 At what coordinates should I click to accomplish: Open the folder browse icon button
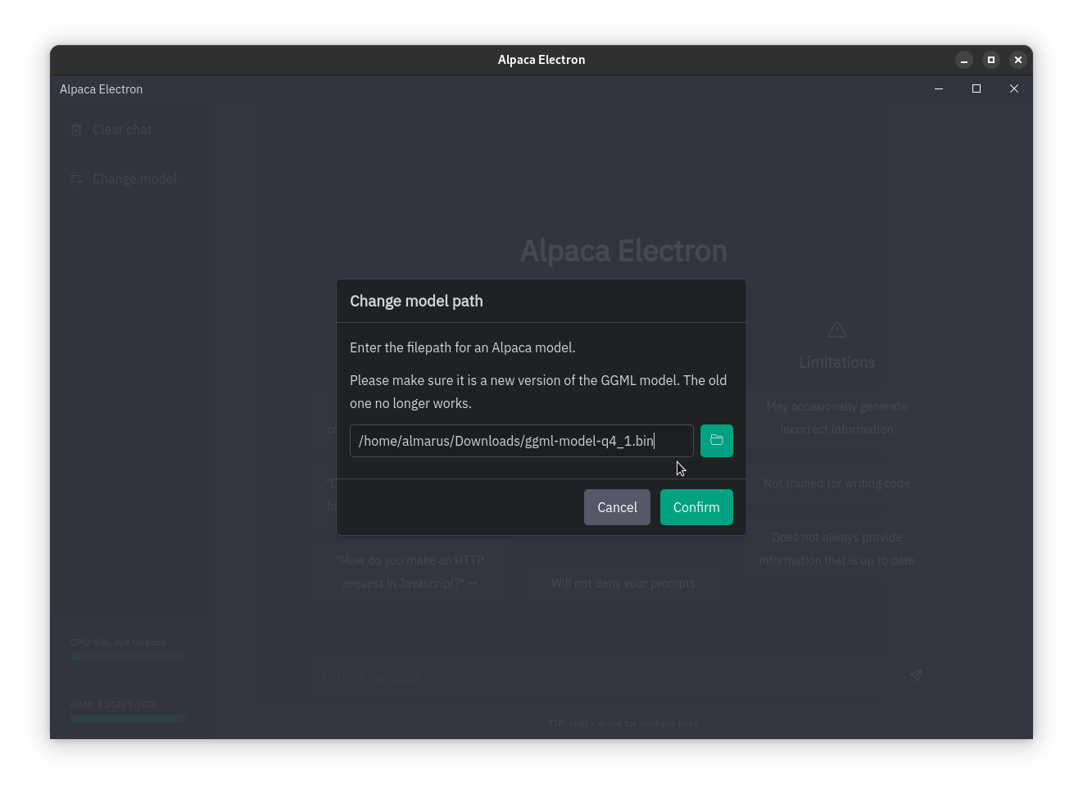click(x=716, y=441)
